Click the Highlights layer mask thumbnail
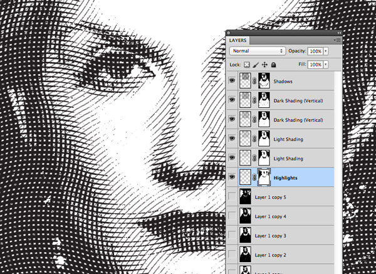Viewport: 376px width, 274px height. click(x=267, y=177)
